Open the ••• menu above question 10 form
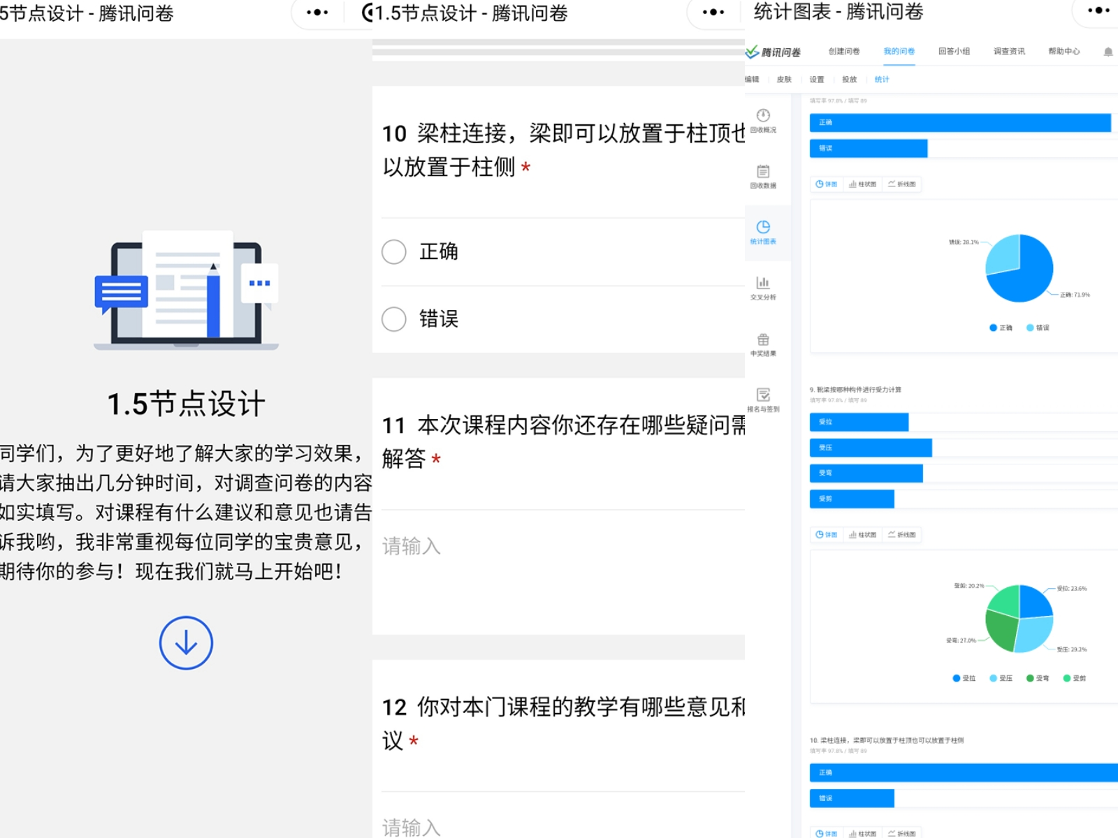The width and height of the screenshot is (1118, 838). [x=713, y=13]
